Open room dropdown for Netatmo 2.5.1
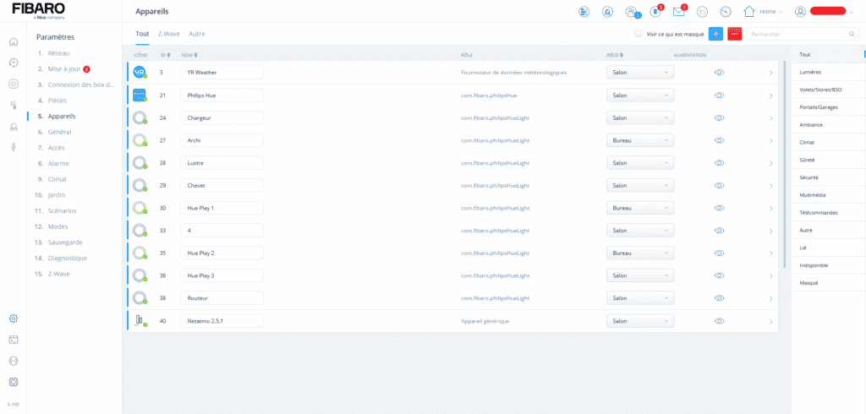Viewport: 866px width, 414px height. [640, 321]
